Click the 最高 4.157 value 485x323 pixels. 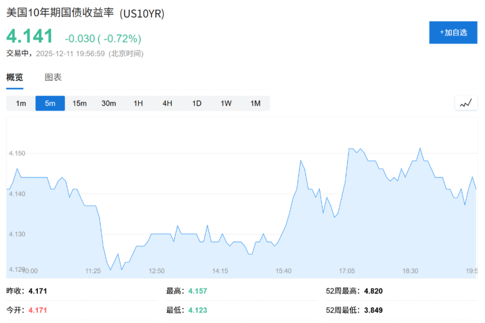[x=197, y=290]
